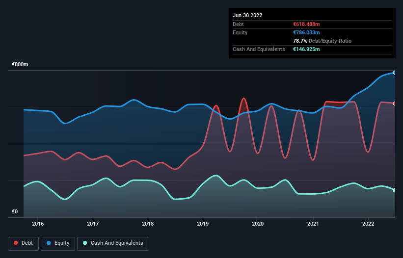Click the 2022 x-axis label
The image size is (403, 258).
[x=368, y=224]
